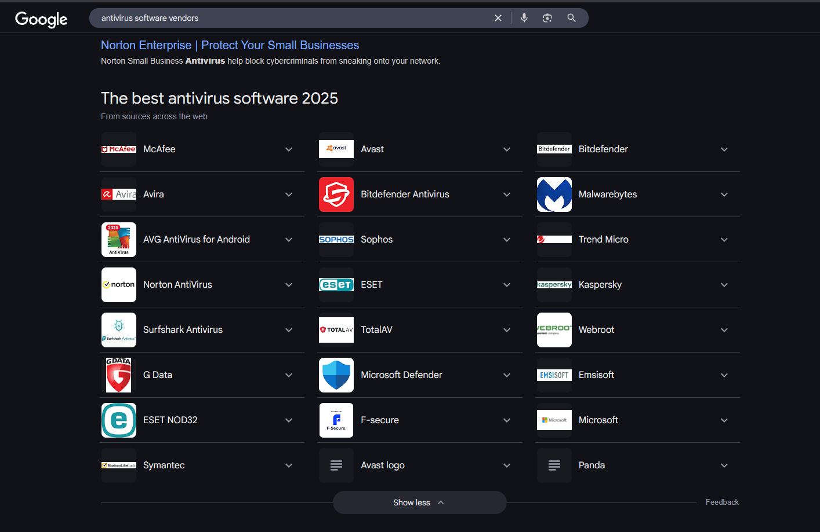Screen dimensions: 820x532
Task: Click the Bitdefender logo thumbnail
Action: [x=554, y=149]
